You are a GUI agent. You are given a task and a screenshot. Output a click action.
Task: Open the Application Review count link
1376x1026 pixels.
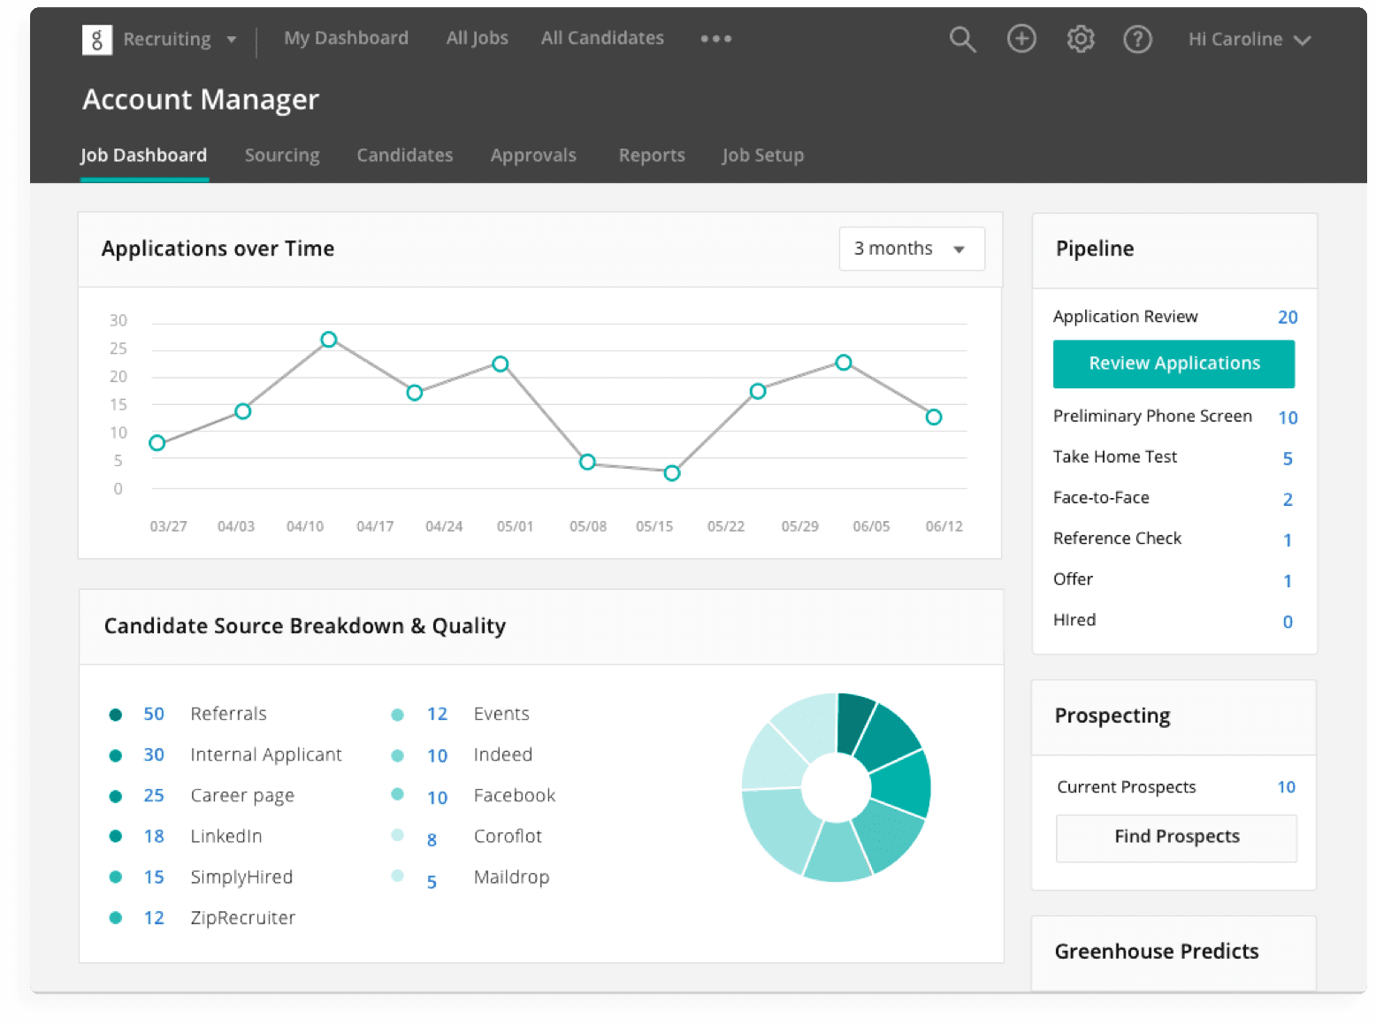(x=1288, y=317)
